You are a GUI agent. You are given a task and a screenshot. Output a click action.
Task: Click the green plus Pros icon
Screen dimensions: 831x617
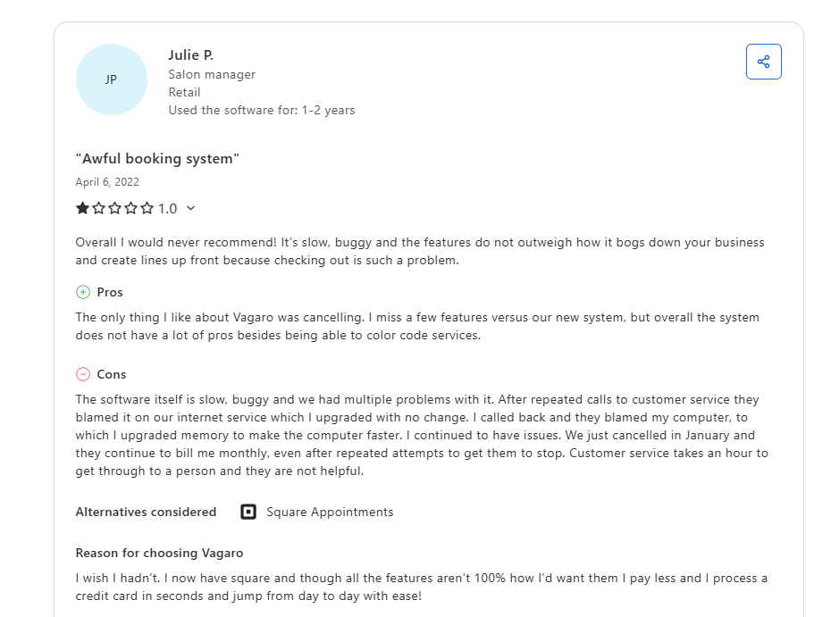click(83, 292)
